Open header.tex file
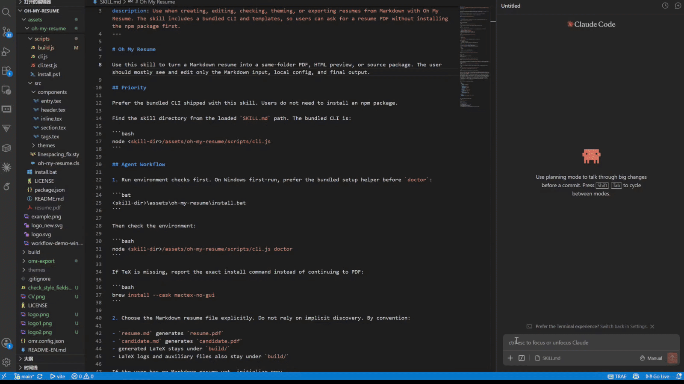 [53, 110]
